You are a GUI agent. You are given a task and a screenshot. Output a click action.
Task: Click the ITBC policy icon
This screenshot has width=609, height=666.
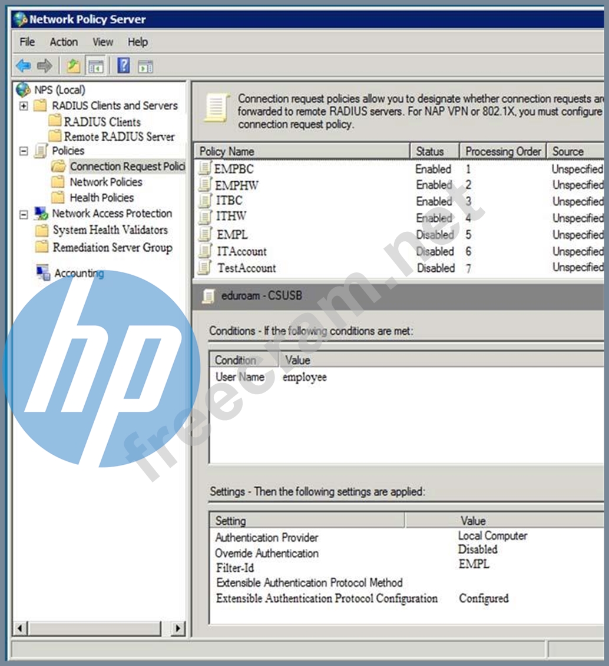coord(205,200)
